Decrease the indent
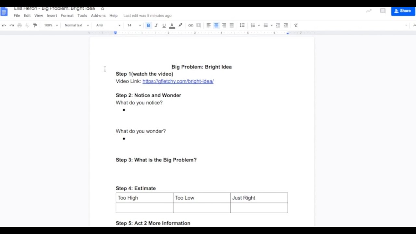This screenshot has width=416, height=234. click(278, 25)
